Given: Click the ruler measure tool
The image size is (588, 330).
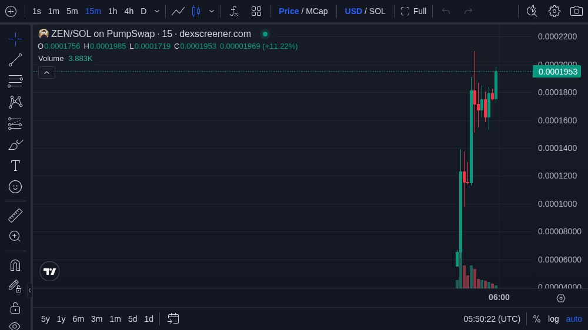Looking at the screenshot, I should click(15, 215).
